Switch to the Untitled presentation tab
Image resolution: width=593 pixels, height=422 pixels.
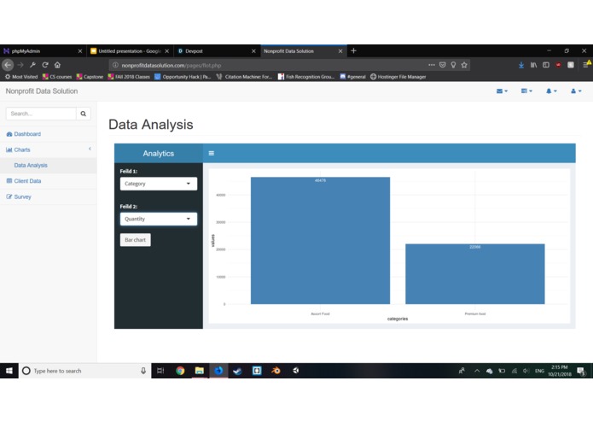click(x=130, y=51)
